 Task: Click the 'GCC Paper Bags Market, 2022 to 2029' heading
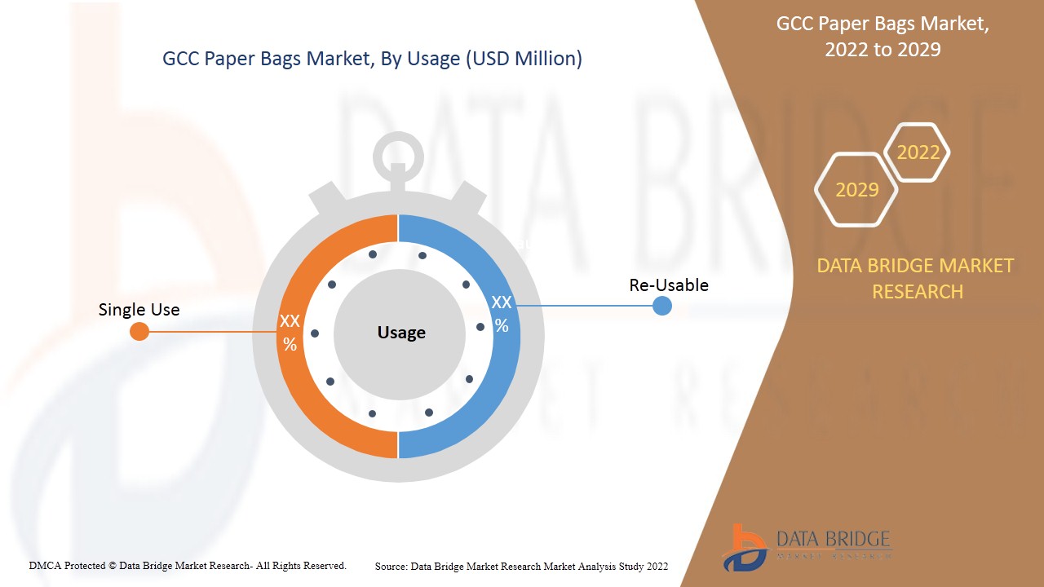pyautogui.click(x=883, y=37)
